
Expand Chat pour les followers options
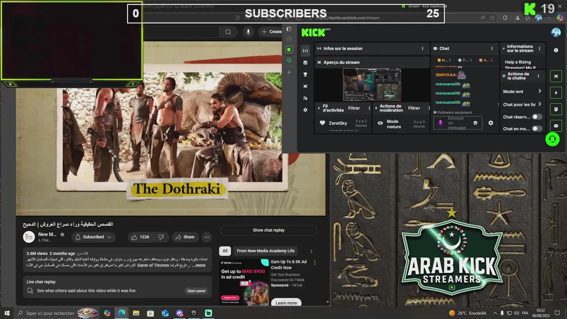tap(540, 105)
